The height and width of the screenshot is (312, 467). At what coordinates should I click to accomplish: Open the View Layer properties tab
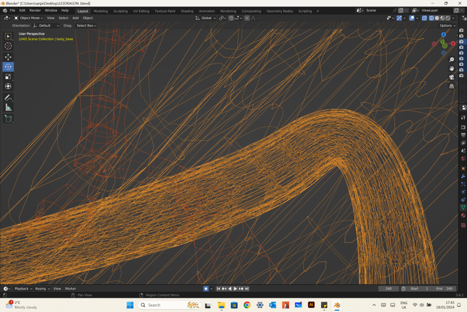463,143
